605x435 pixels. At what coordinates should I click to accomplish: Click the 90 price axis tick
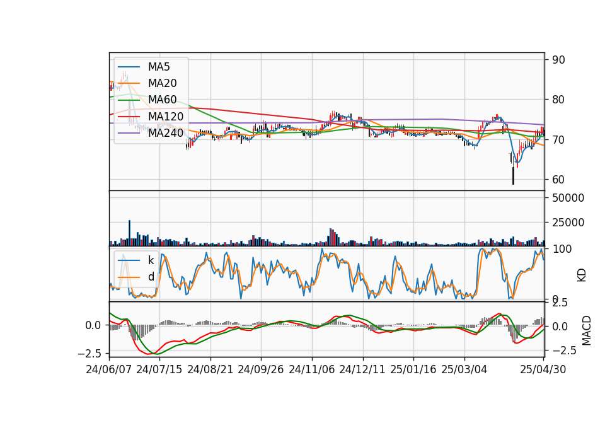click(559, 60)
